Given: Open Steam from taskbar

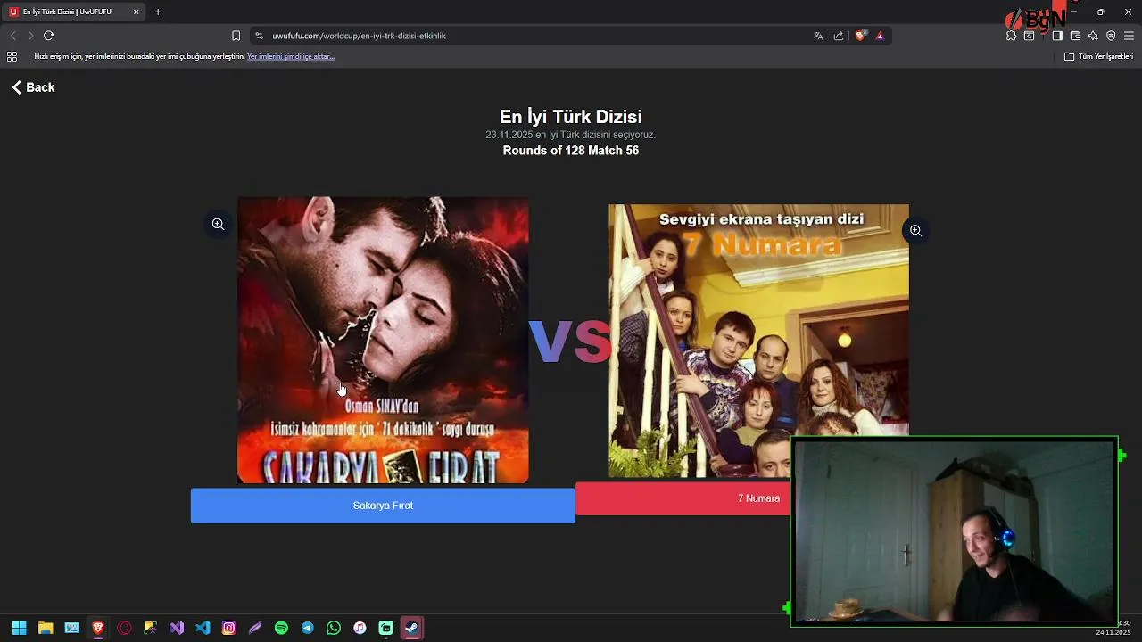Looking at the screenshot, I should pos(411,628).
